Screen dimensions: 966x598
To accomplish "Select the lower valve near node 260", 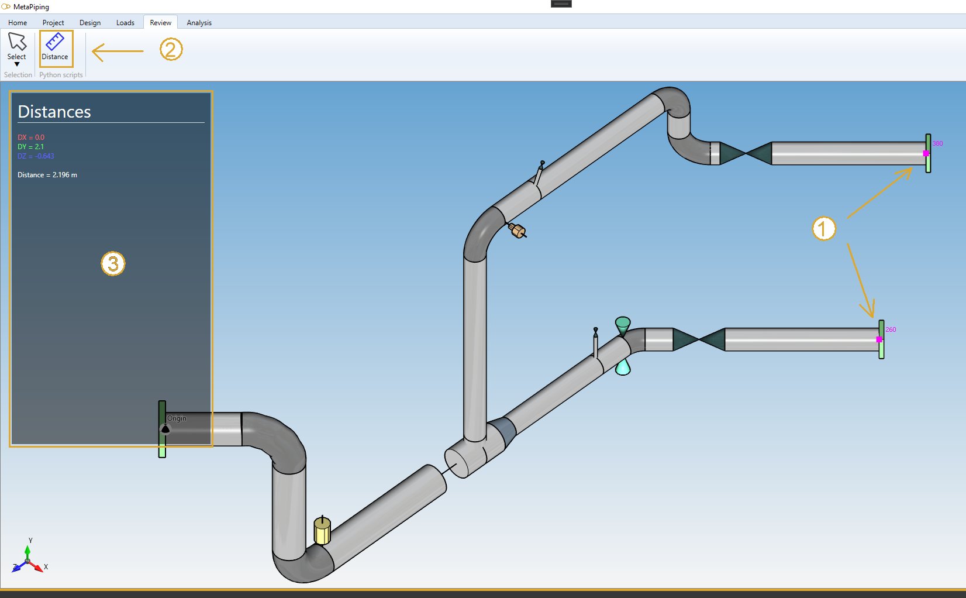I will (x=699, y=339).
